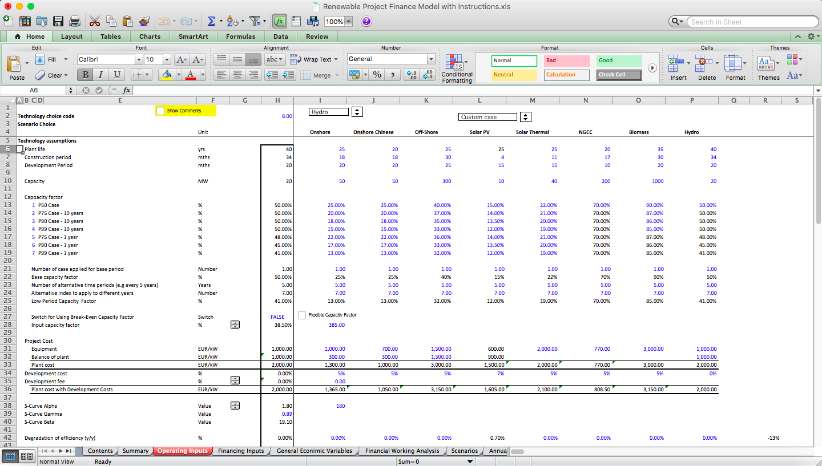Open the Charts ribbon tab
Screen dimensions: 822x466
click(x=150, y=37)
